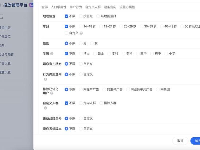The height and width of the screenshot is (150, 200).
Task: Uncheck 不限 in 自定义人群 row
Action: pyautogui.click(x=66, y=103)
